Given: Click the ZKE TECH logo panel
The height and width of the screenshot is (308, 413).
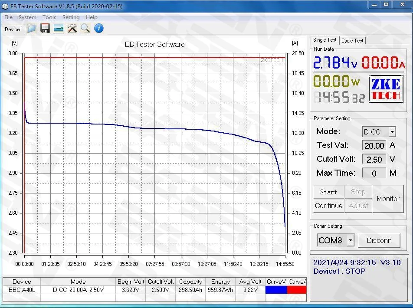Looking at the screenshot, I should coord(385,88).
